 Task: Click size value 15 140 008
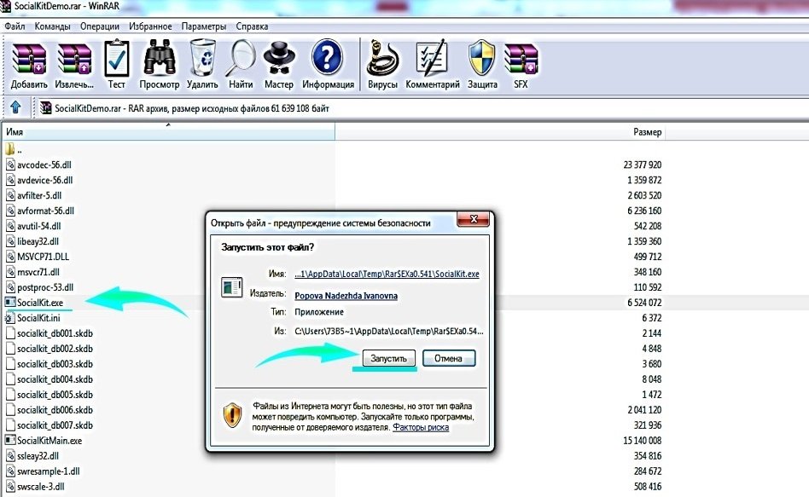(x=643, y=440)
